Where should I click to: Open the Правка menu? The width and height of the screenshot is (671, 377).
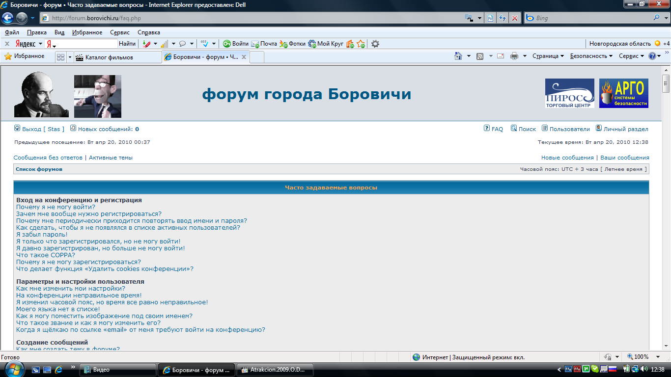tap(37, 32)
